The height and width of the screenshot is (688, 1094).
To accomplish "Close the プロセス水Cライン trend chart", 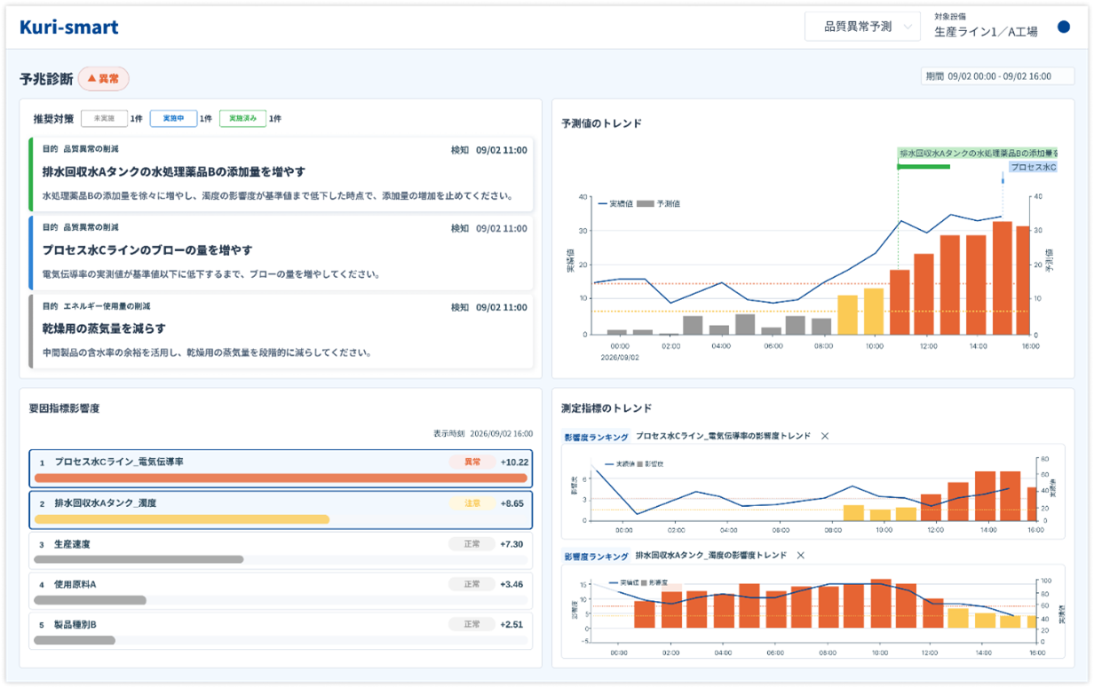I will pyautogui.click(x=825, y=436).
